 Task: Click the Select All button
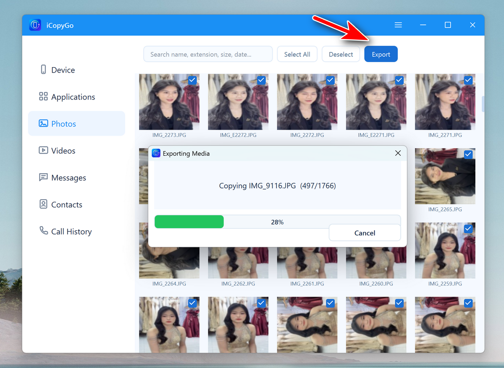point(297,54)
